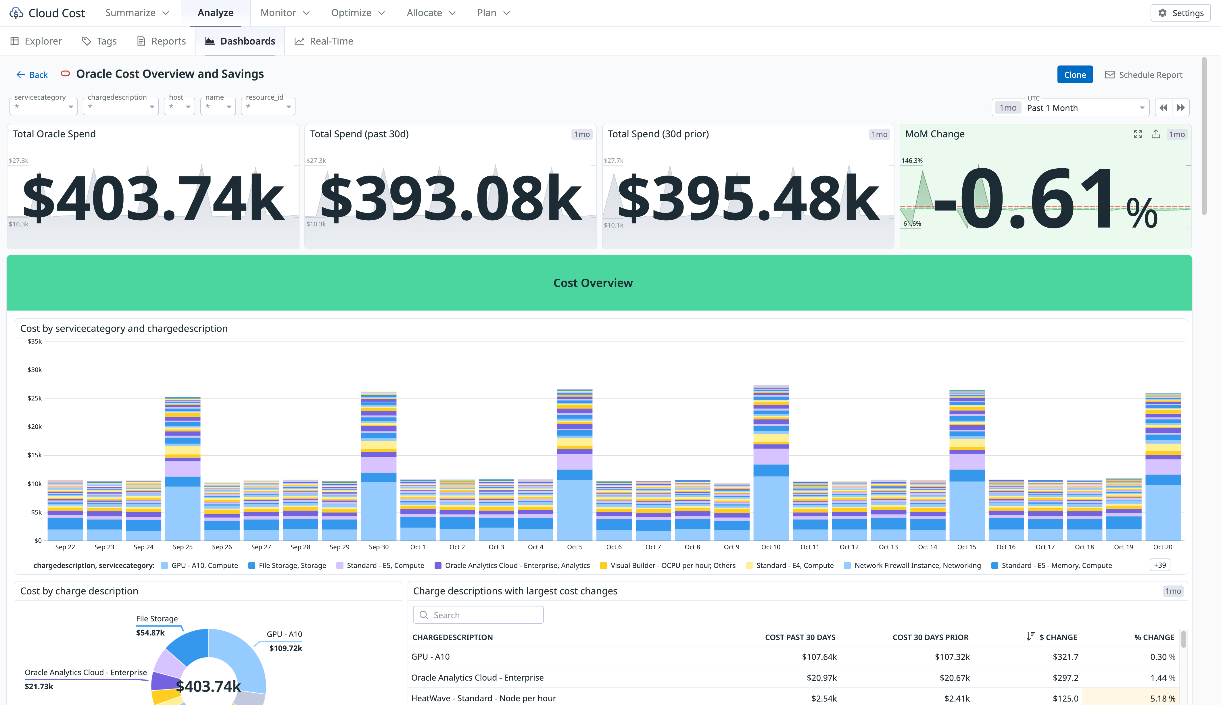Click the Back arrow icon
Screen dimensions: 1221x705
coord(21,75)
